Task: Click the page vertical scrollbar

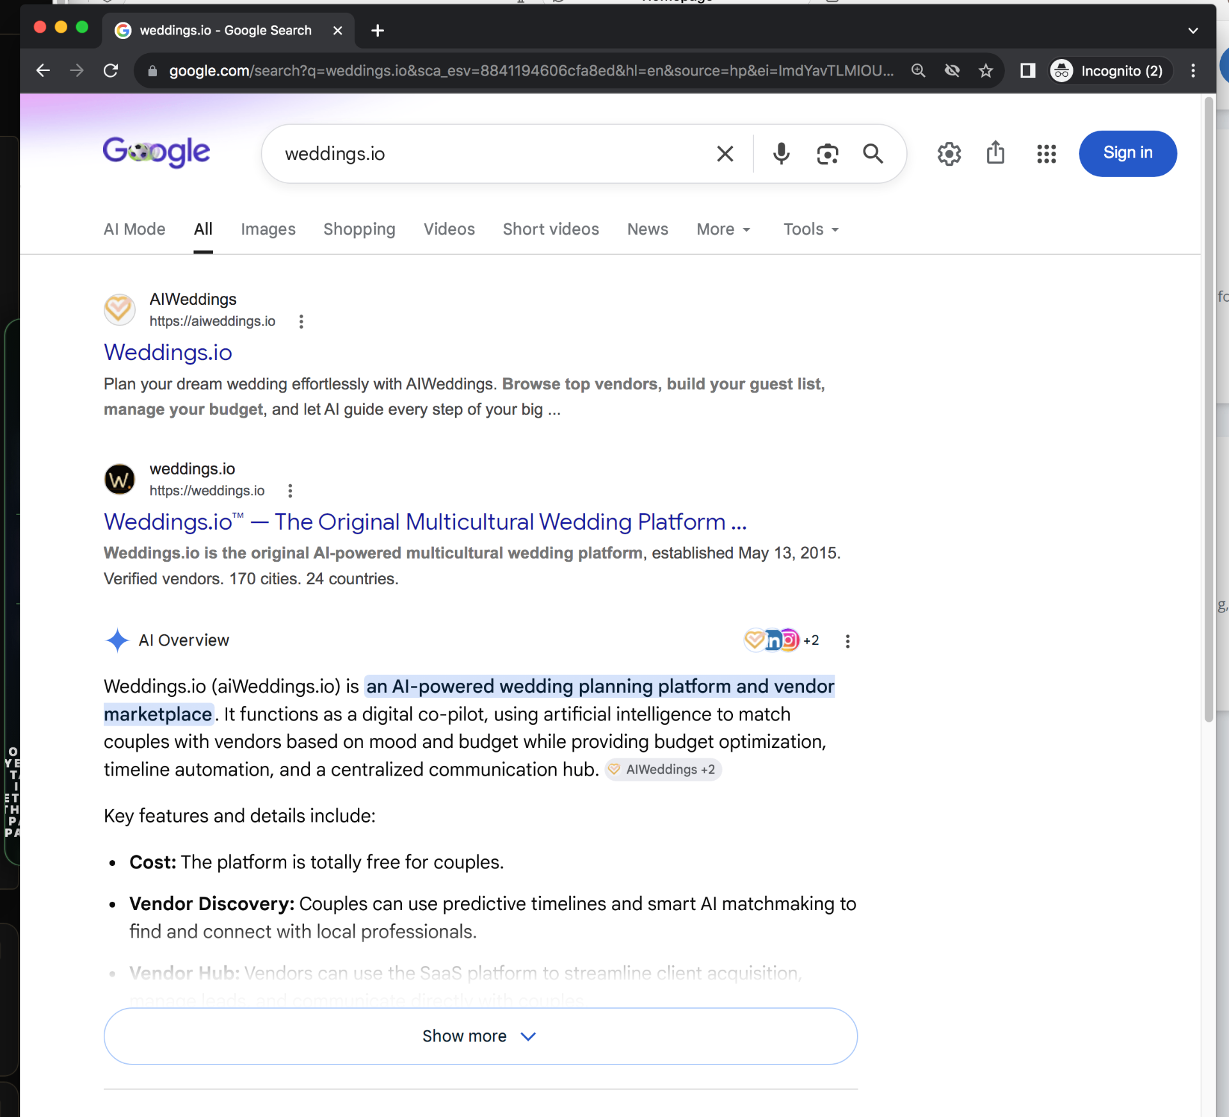Action: 1209,410
